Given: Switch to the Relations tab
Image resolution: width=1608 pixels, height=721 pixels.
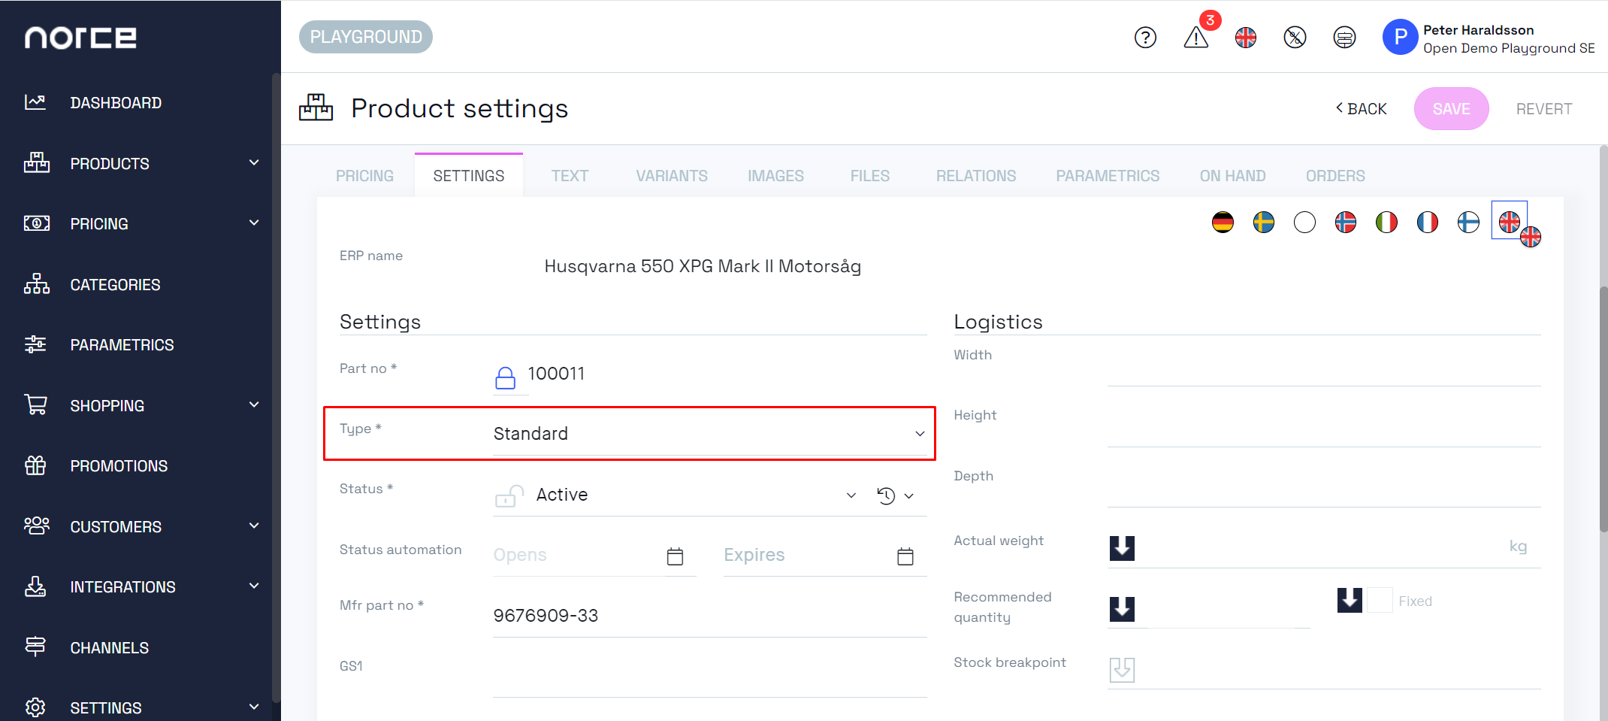Looking at the screenshot, I should pos(975,175).
